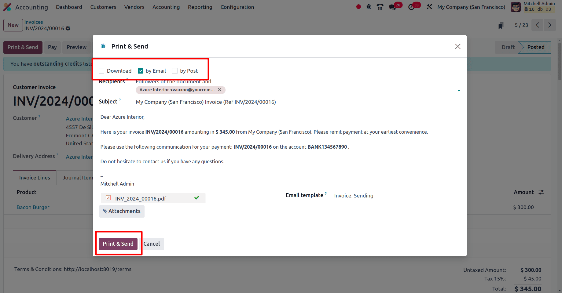Click the pager 5 / 23 counter
Image resolution: width=562 pixels, height=293 pixels.
click(x=521, y=25)
